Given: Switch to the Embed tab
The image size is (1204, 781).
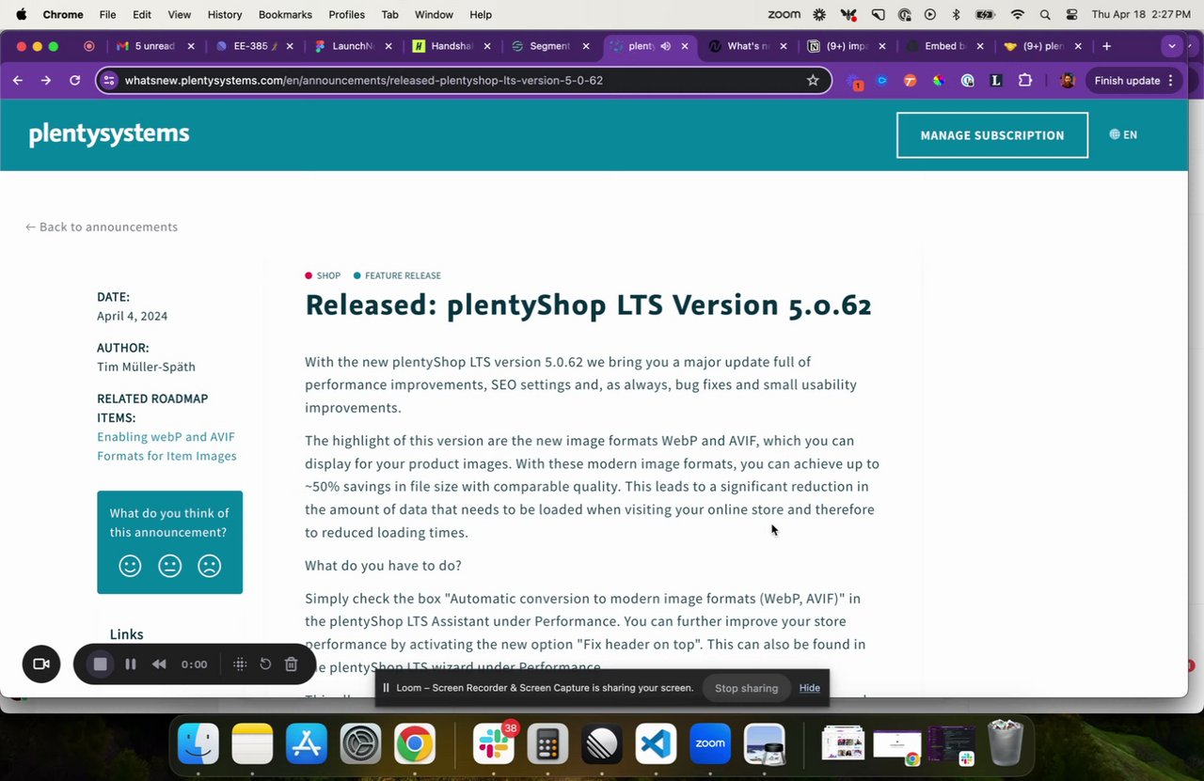Looking at the screenshot, I should (945, 46).
